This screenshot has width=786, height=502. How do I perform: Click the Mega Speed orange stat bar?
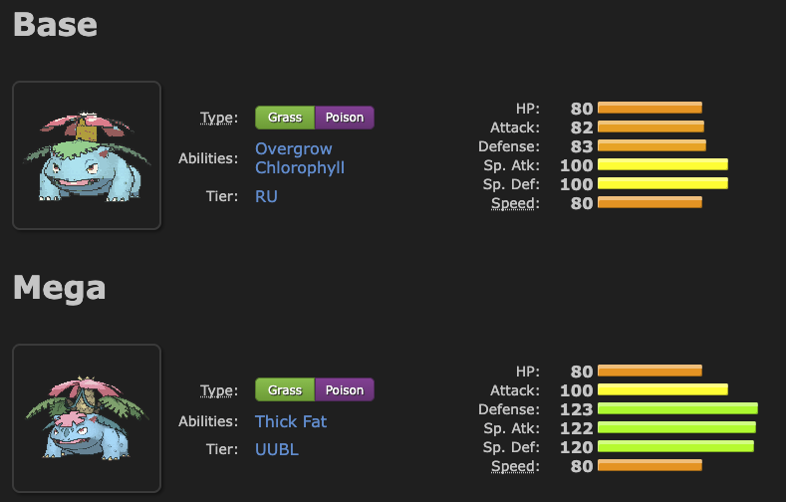click(x=650, y=465)
